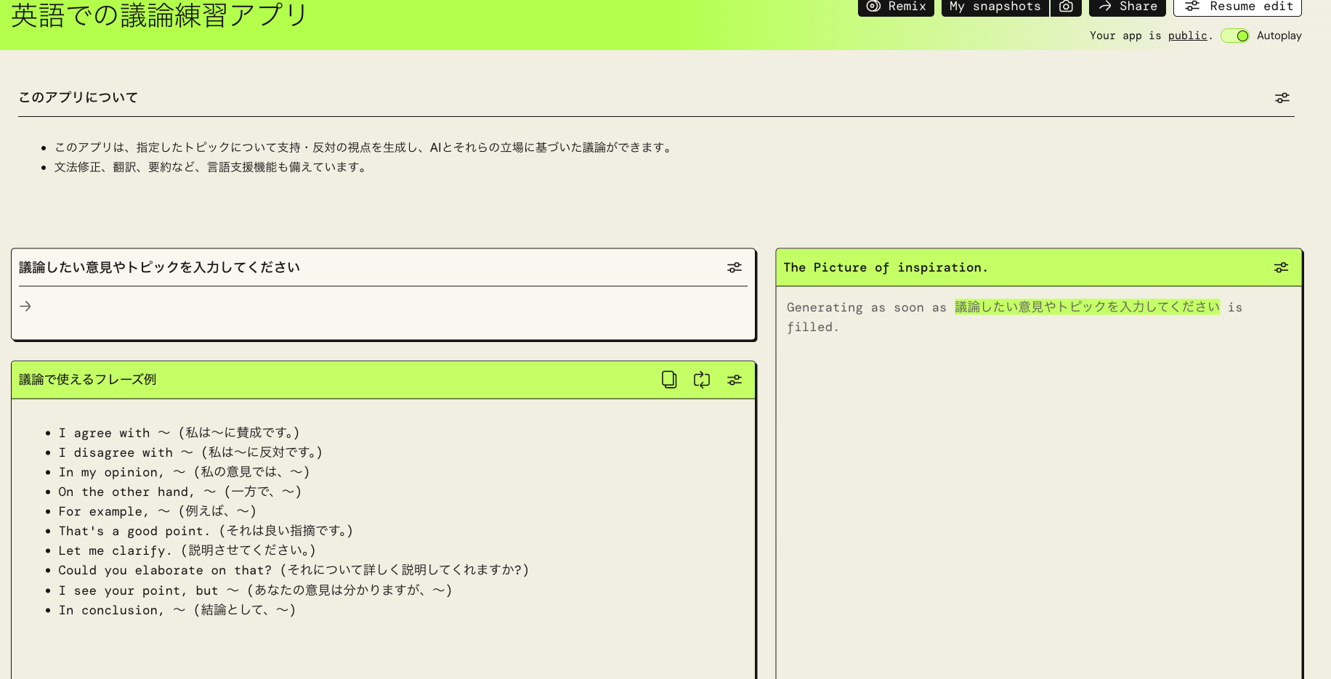Click The Picture of inspiration title
This screenshot has width=1331, height=679.
pyautogui.click(x=886, y=267)
